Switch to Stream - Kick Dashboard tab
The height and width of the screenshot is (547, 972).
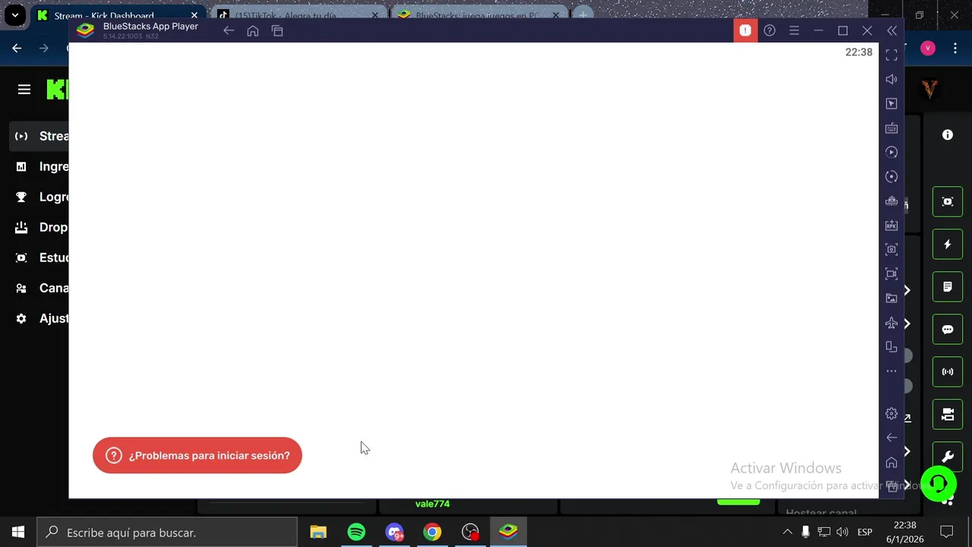118,15
